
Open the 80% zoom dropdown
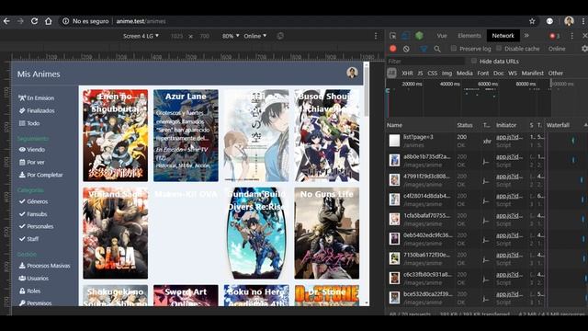pyautogui.click(x=231, y=36)
